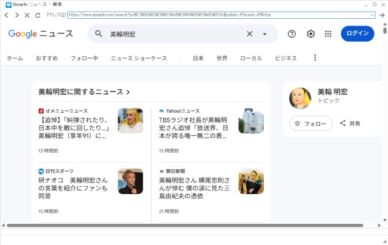The image size is (388, 245).
Task: Open the TBSラジオ社長 article headline
Action: click(193, 128)
